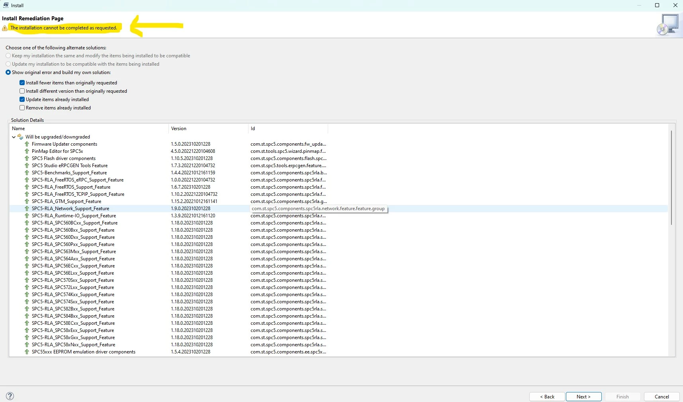The image size is (683, 402).
Task: Select SPC5-RLA_SPC58xNxx_Support_Feature row
Action: click(339, 345)
